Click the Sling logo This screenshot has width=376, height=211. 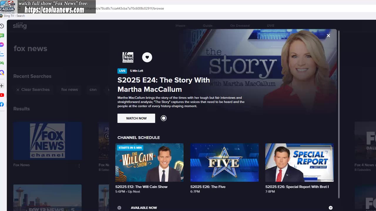(20, 26)
